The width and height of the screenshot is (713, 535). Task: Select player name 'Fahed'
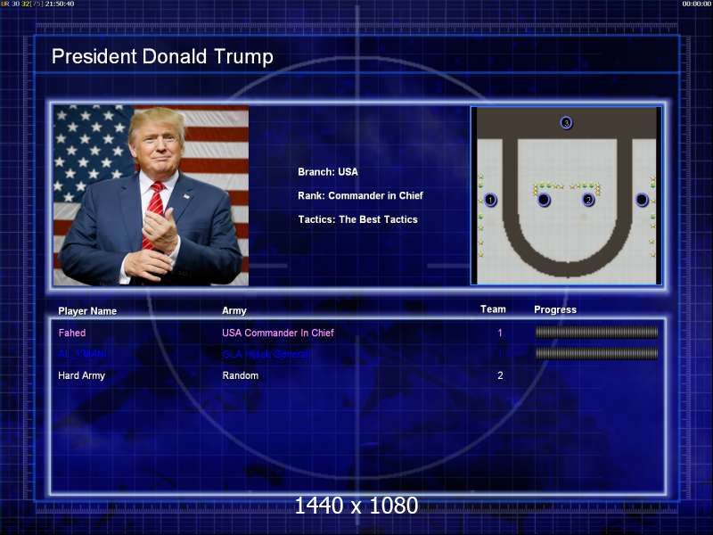pos(72,333)
